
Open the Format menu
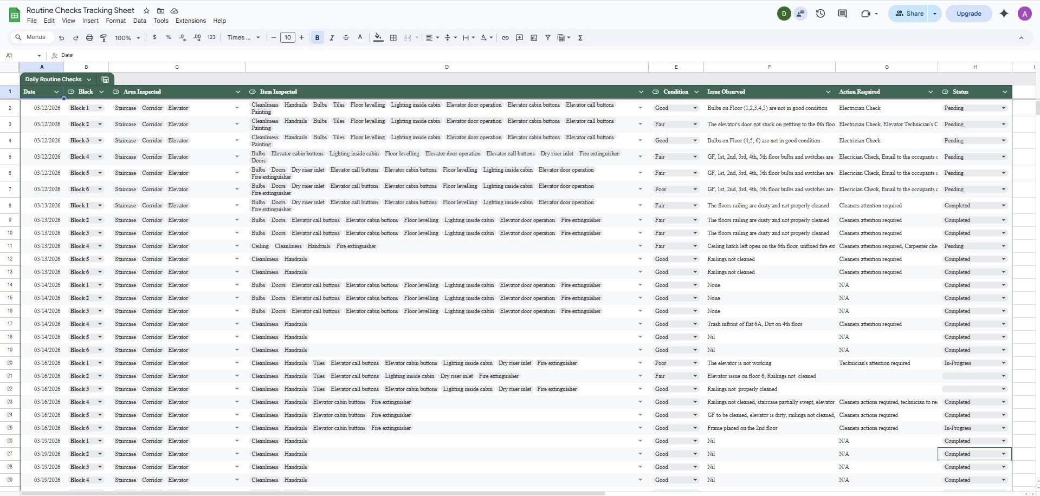(115, 21)
